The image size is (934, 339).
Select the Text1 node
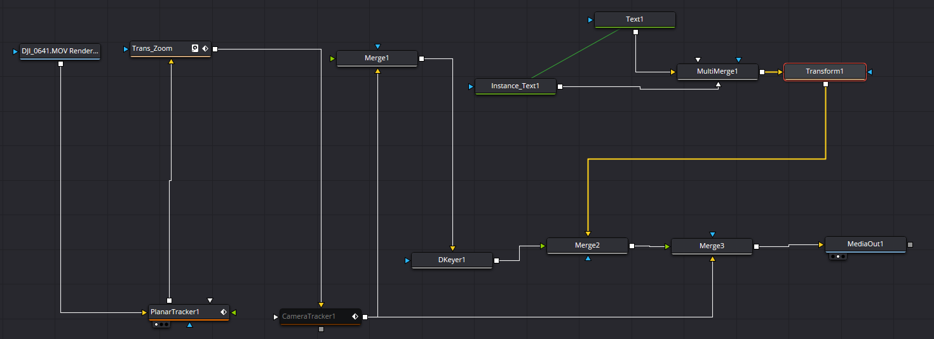coord(635,20)
